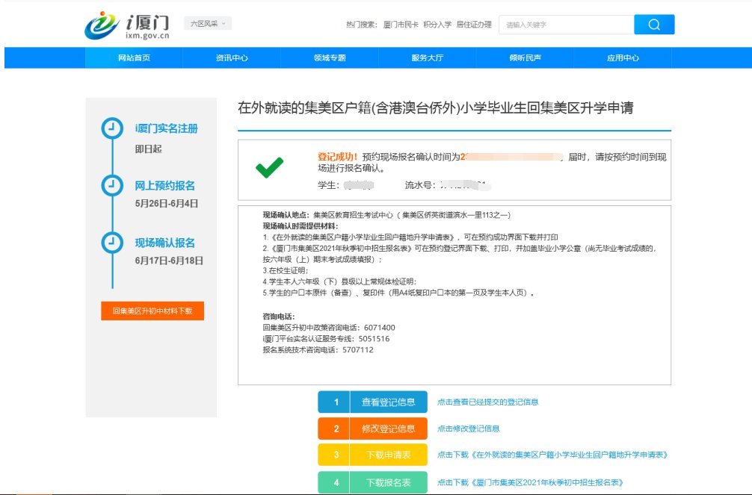Click the green 下载报名表 button
This screenshot has height=495, width=752.
372,482
